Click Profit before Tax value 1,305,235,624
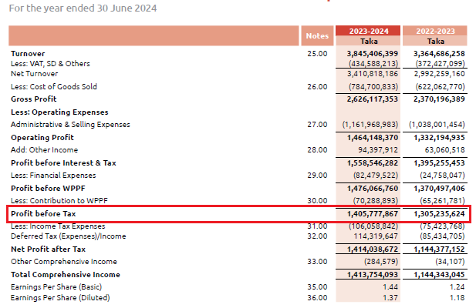Screen dimensions: 476x308 tap(437, 213)
